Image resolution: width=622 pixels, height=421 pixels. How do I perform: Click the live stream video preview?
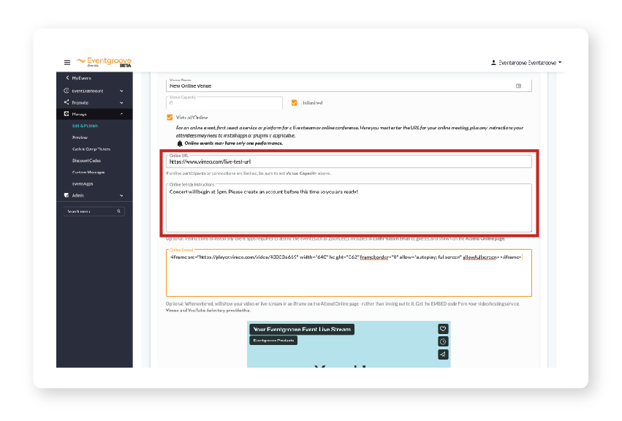pyautogui.click(x=349, y=344)
